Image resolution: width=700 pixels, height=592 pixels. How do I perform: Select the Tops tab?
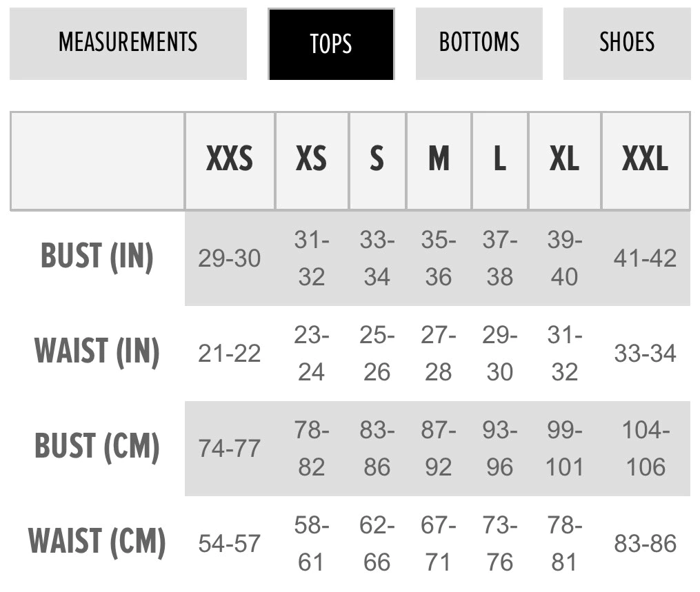click(x=331, y=43)
